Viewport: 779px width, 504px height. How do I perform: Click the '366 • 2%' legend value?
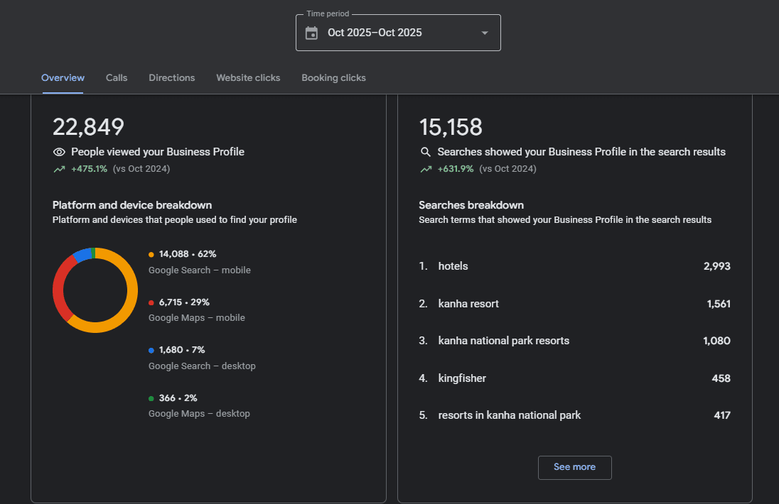[x=178, y=398]
